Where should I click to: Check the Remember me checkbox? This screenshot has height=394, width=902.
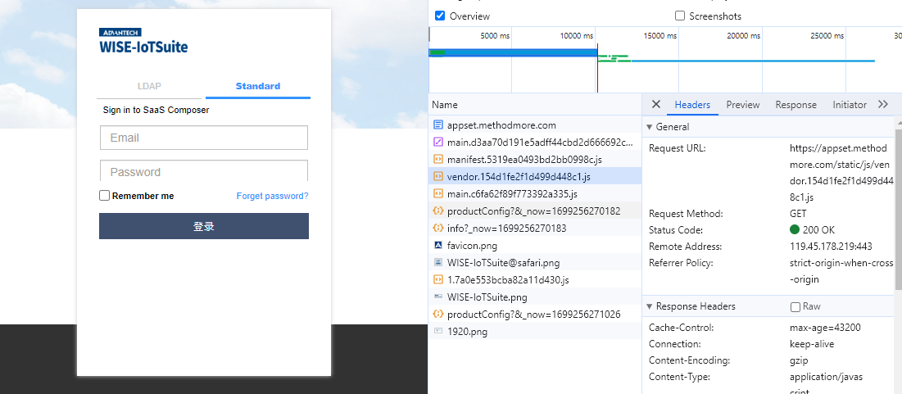(x=104, y=196)
